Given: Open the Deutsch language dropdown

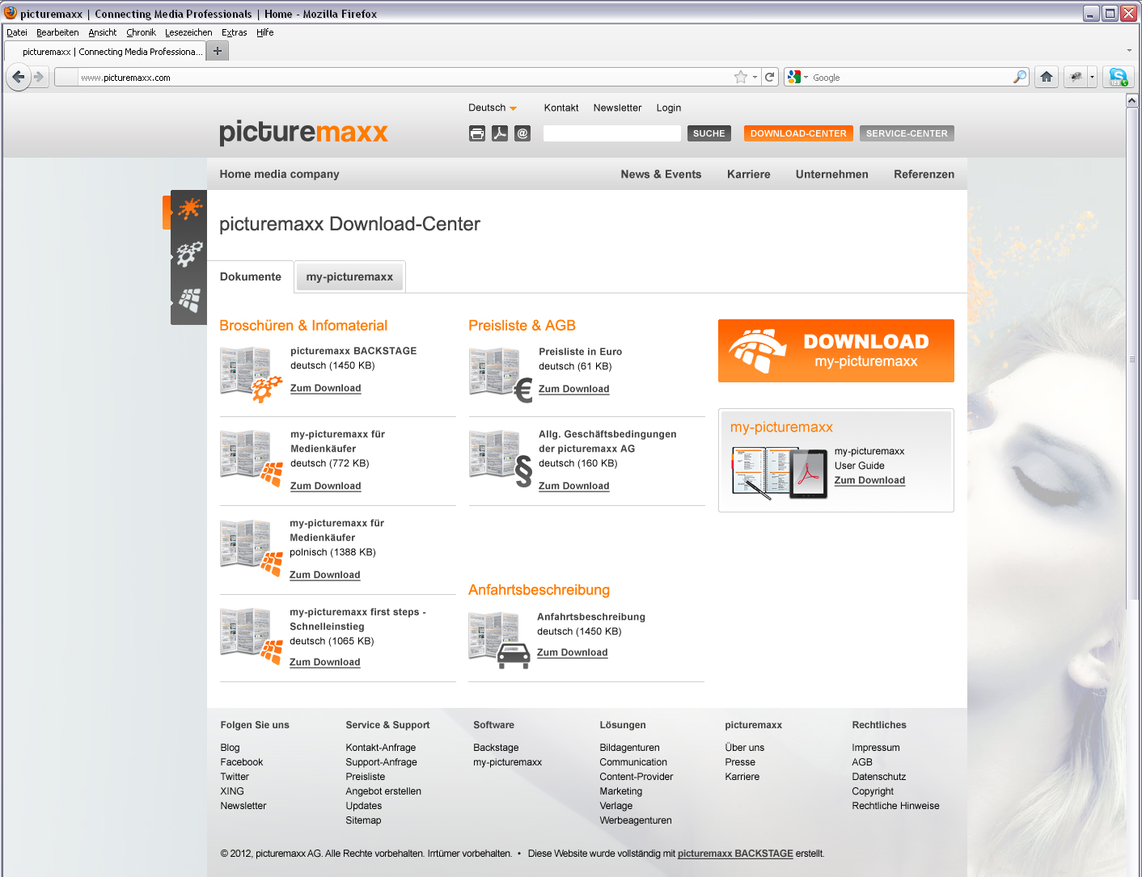Looking at the screenshot, I should (493, 108).
